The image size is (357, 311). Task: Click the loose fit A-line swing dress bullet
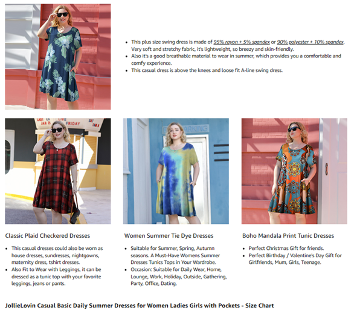tap(207, 70)
